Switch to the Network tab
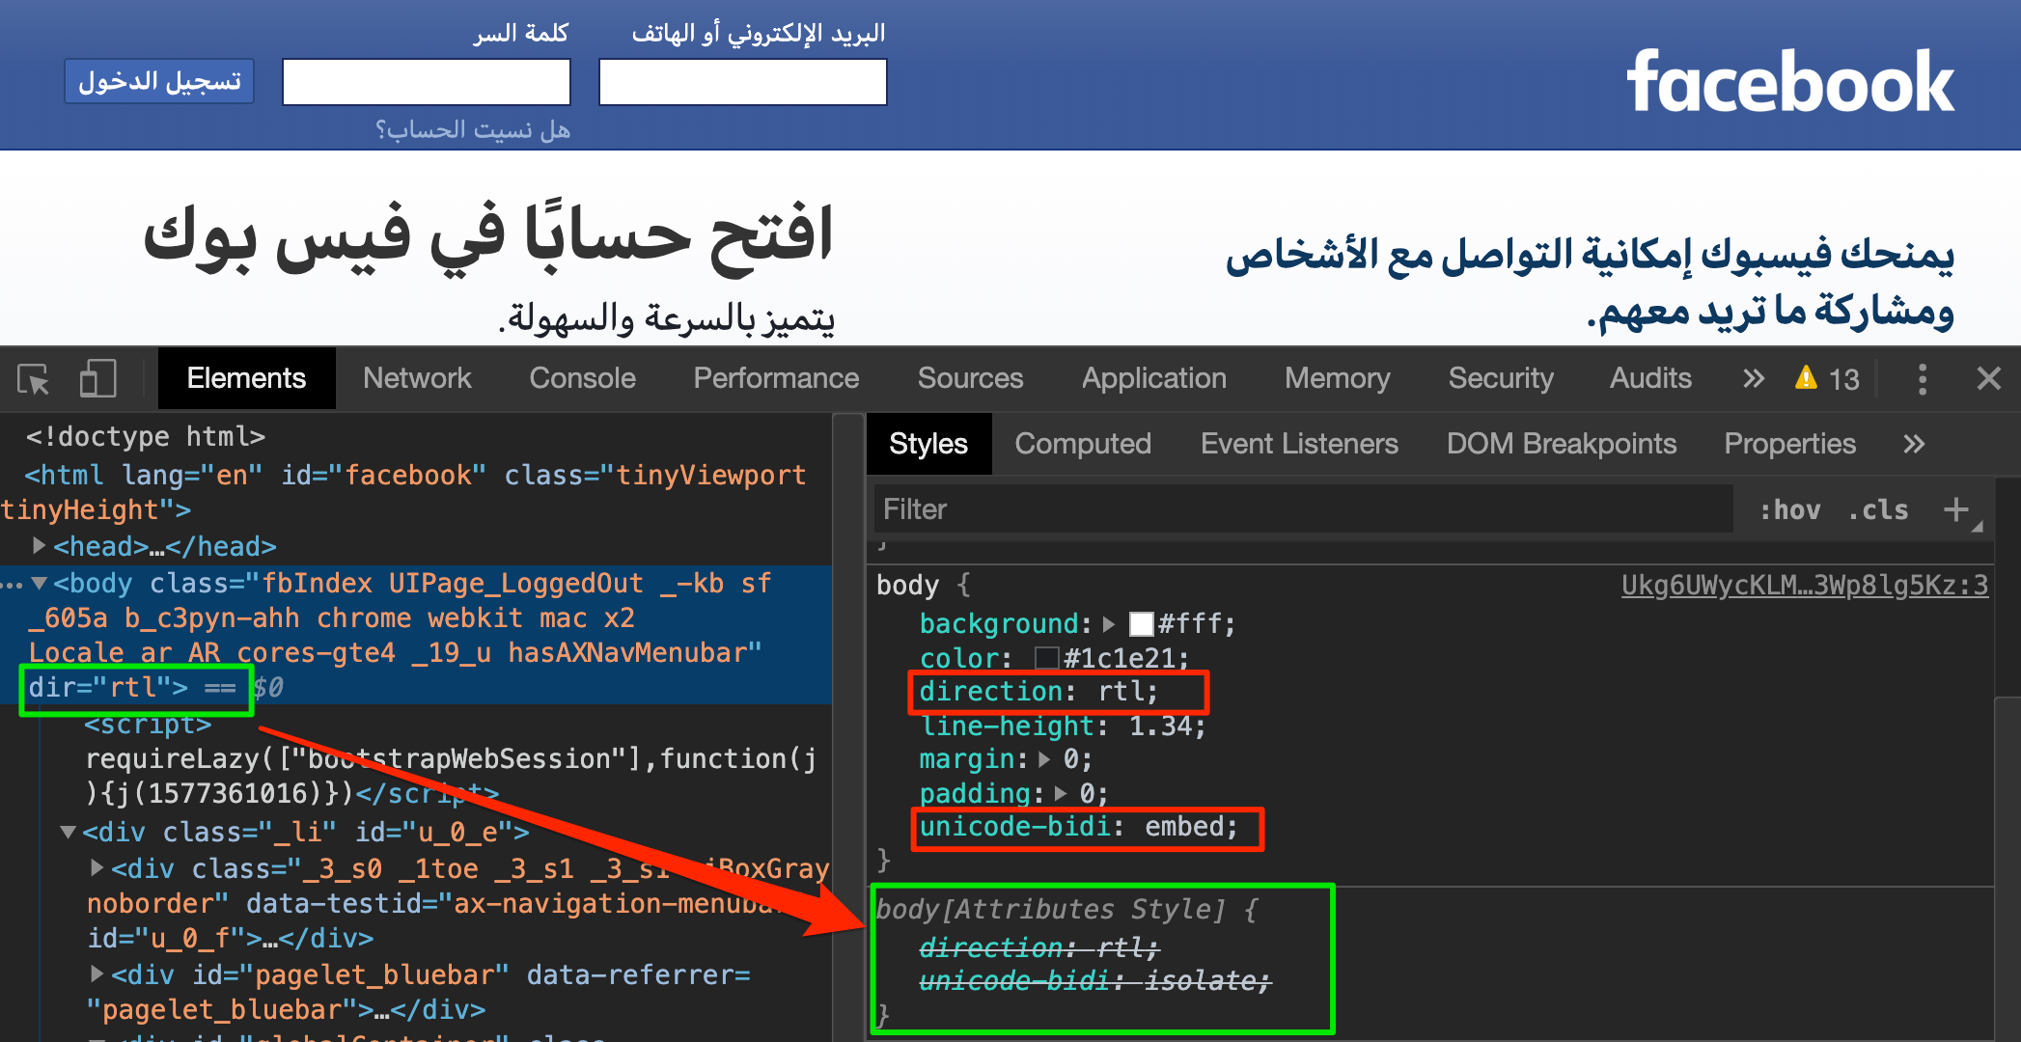 (x=417, y=379)
